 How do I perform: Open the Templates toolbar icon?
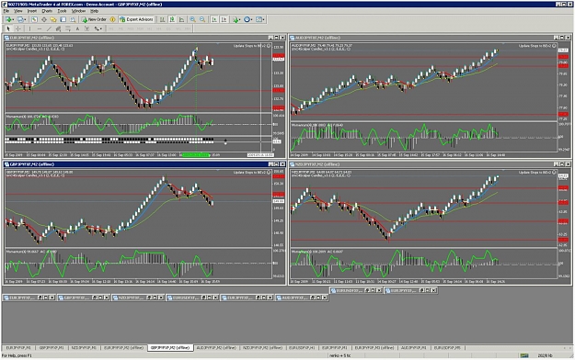259,19
